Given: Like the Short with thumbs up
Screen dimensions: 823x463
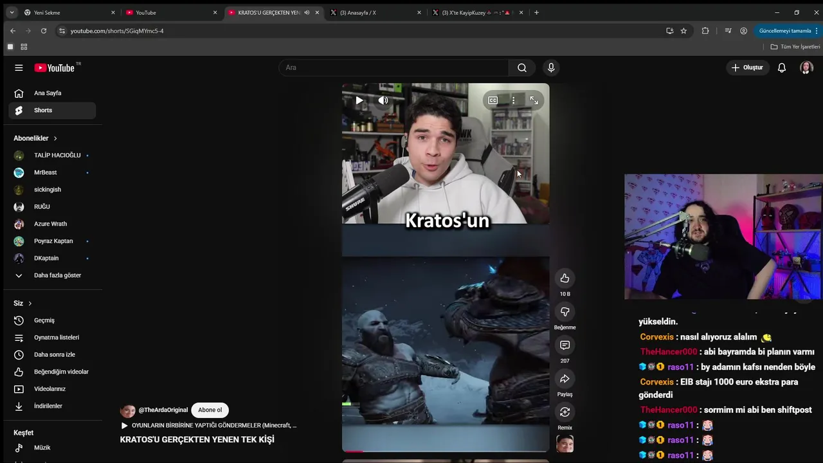Looking at the screenshot, I should click(x=565, y=278).
